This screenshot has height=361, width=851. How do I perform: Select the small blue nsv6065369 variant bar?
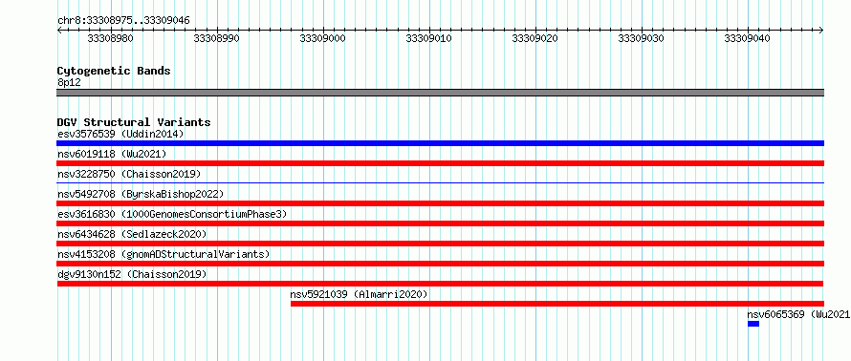[753, 324]
